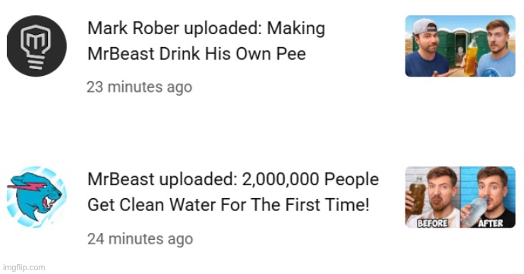Click the BEFORE label in the thumbnail
Viewport: 524px width, 274px height.
[x=432, y=223]
